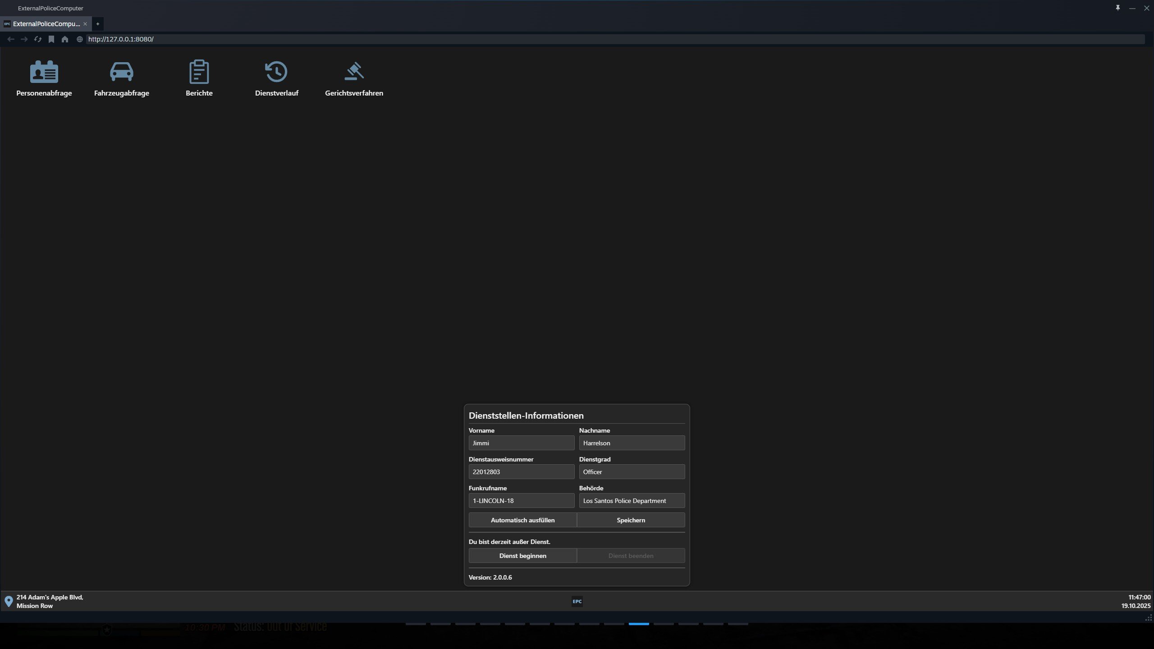Close the ExternalPoliceComputer tab

[x=85, y=24]
